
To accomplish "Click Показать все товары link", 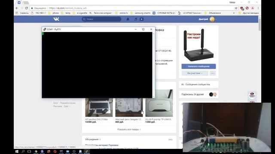I will [129, 130].
